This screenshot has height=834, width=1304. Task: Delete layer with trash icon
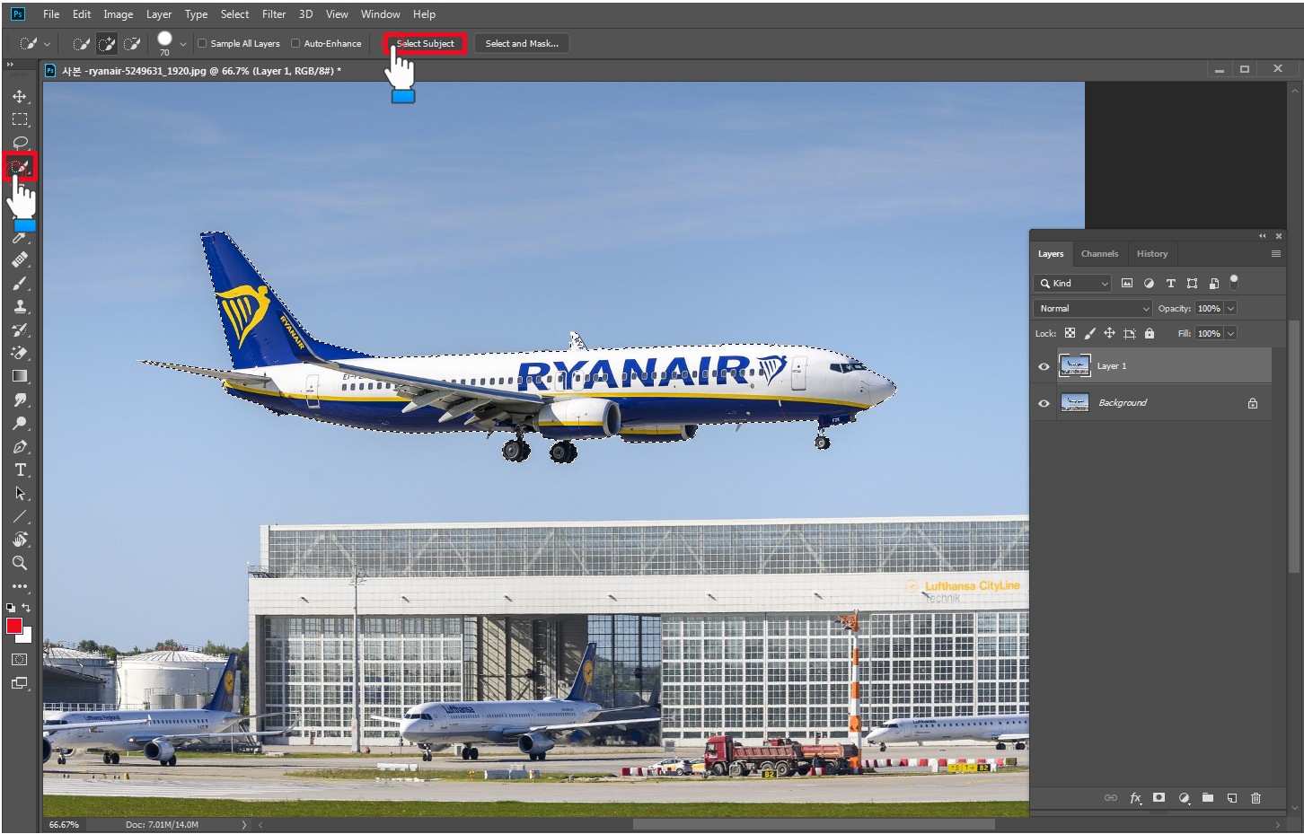click(x=1256, y=797)
